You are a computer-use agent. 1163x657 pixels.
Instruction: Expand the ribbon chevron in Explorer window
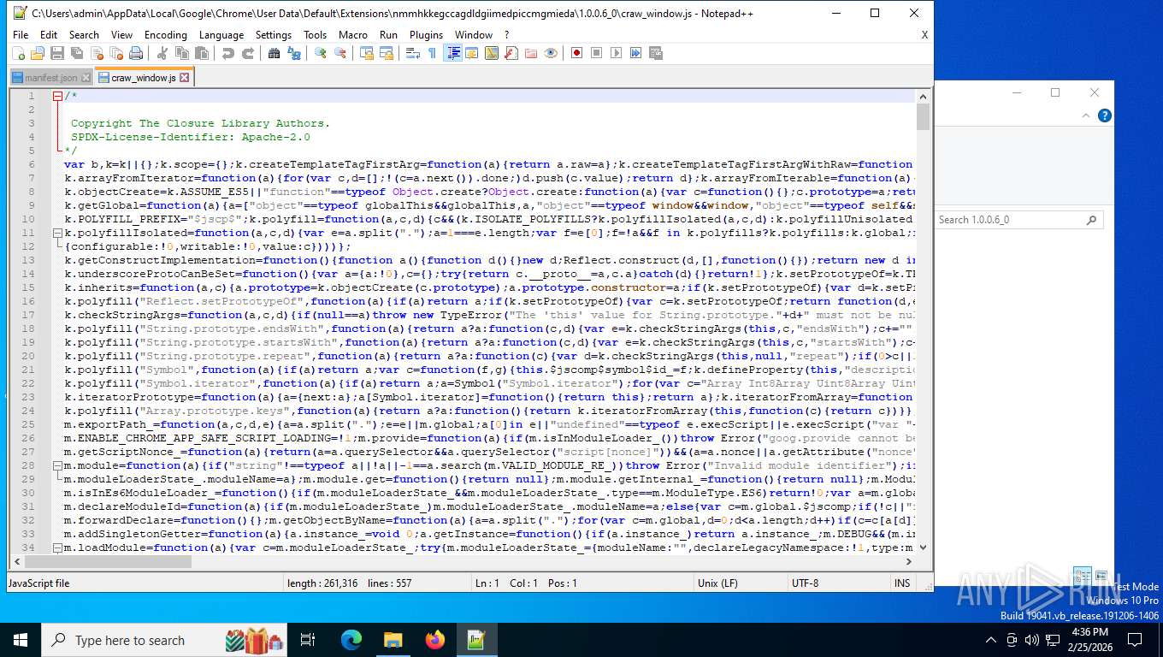coord(1086,115)
